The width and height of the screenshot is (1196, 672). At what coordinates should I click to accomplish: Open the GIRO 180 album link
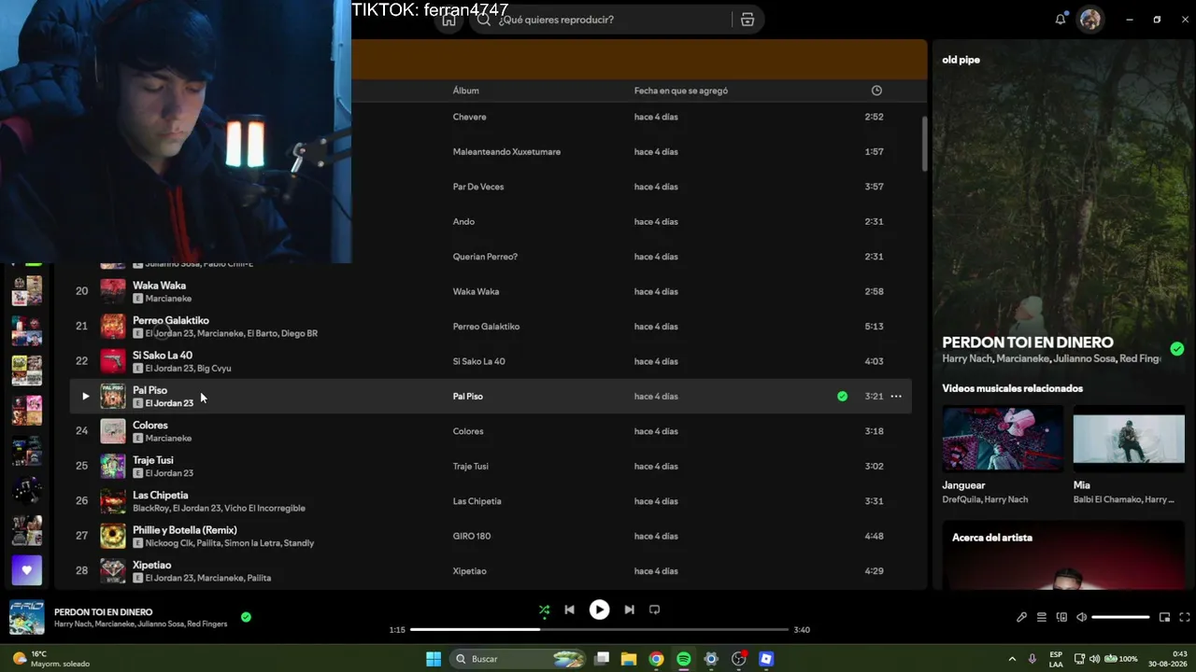(x=472, y=537)
